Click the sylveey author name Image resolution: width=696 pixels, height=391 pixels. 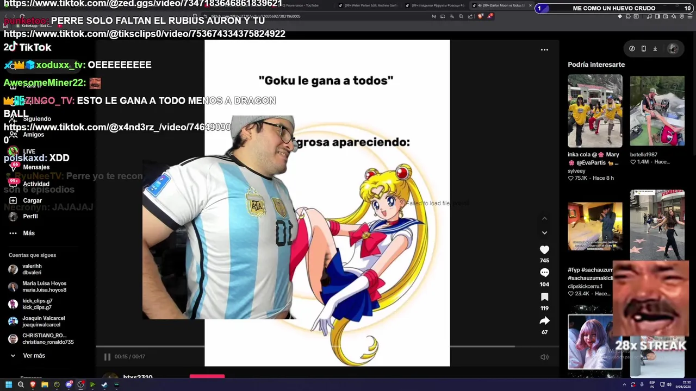tap(576, 171)
